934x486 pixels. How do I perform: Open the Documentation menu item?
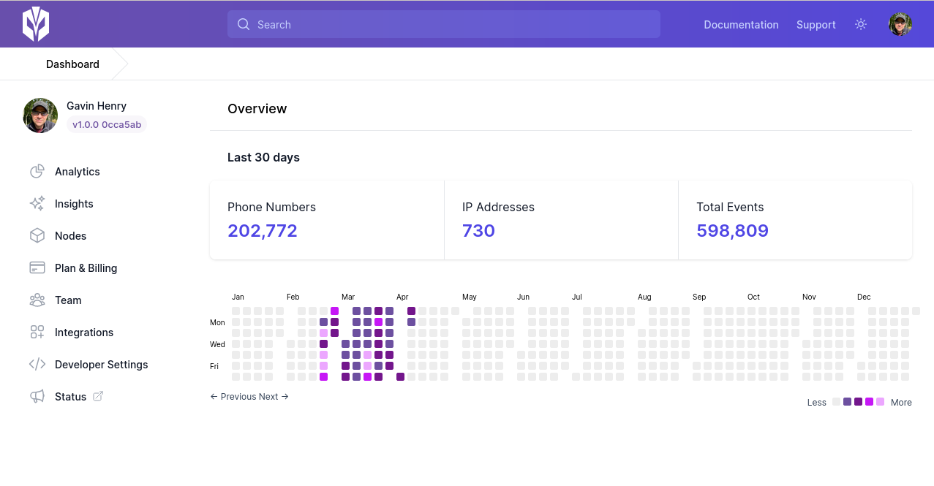coord(741,24)
